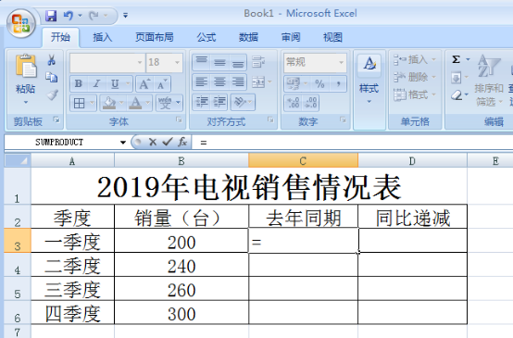Toggle top vertical alignment
This screenshot has width=513, height=338.
[x=202, y=61]
